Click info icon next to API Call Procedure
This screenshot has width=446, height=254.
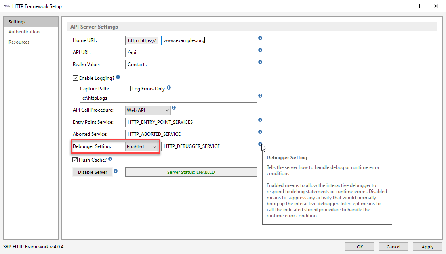[x=174, y=108]
